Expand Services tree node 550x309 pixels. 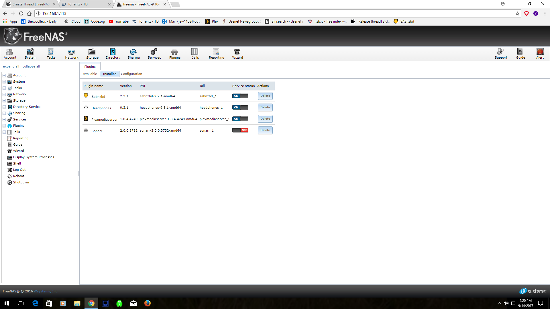tap(4, 120)
